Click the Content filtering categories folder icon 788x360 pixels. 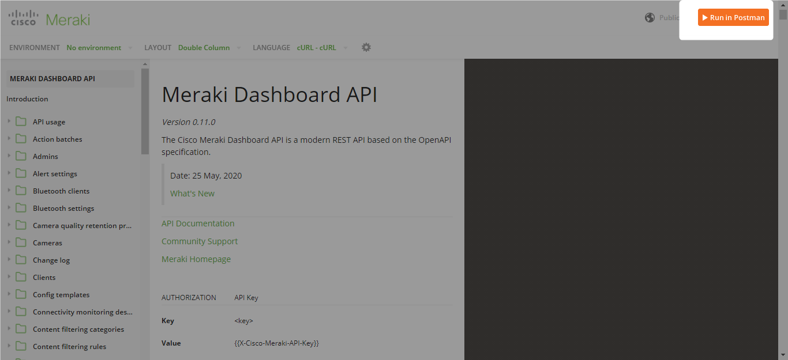[x=21, y=329]
